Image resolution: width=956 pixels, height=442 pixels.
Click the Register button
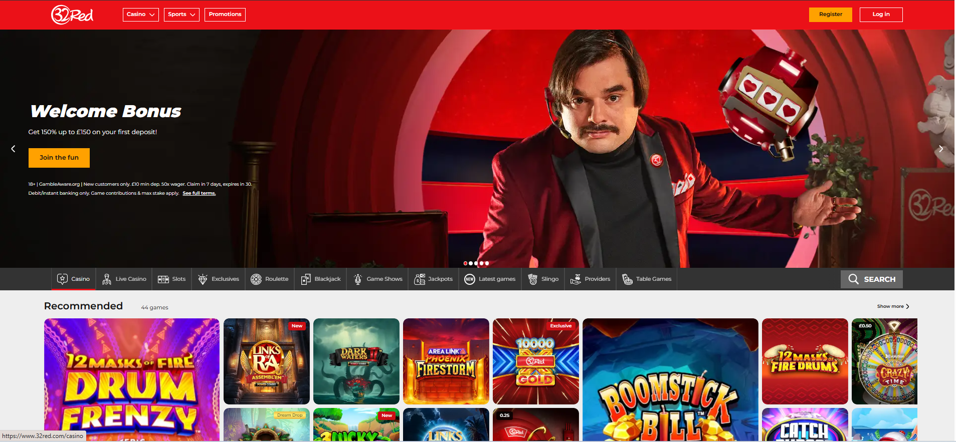click(x=831, y=15)
